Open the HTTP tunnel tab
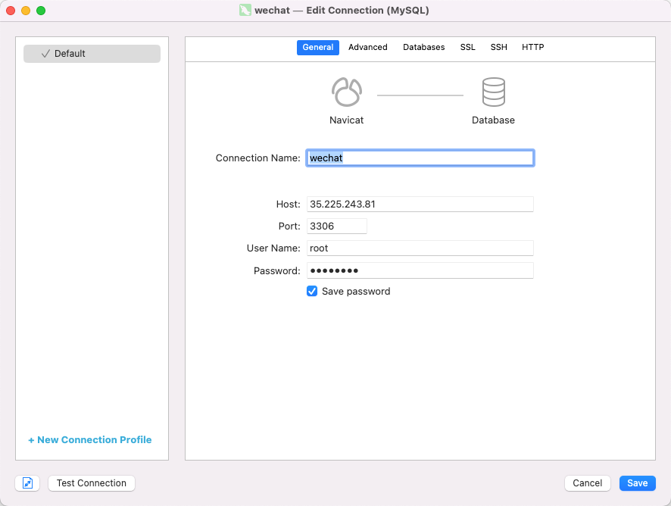This screenshot has height=506, width=671. 532,48
